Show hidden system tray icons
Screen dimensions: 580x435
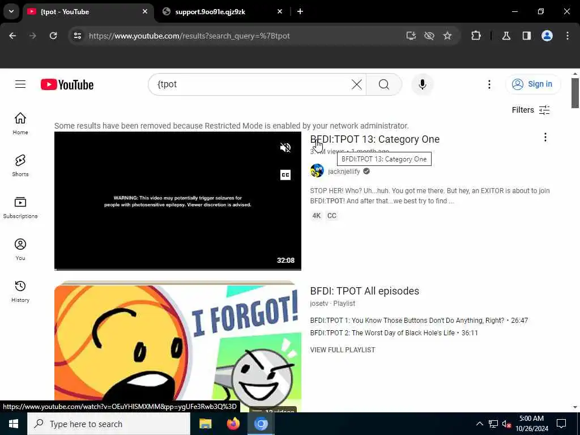pos(479,424)
